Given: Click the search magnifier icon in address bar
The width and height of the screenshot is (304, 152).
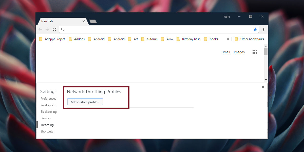Looking at the screenshot, I should (x=63, y=29).
